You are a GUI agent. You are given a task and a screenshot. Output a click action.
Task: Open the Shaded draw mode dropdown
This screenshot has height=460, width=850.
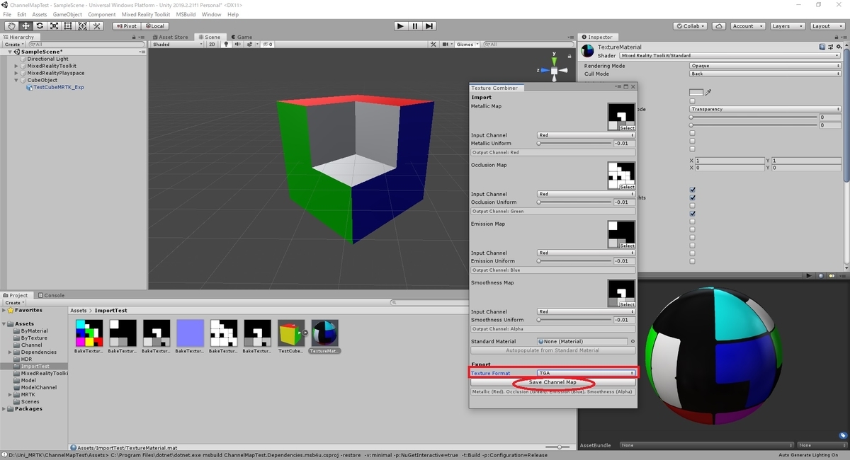[177, 45]
